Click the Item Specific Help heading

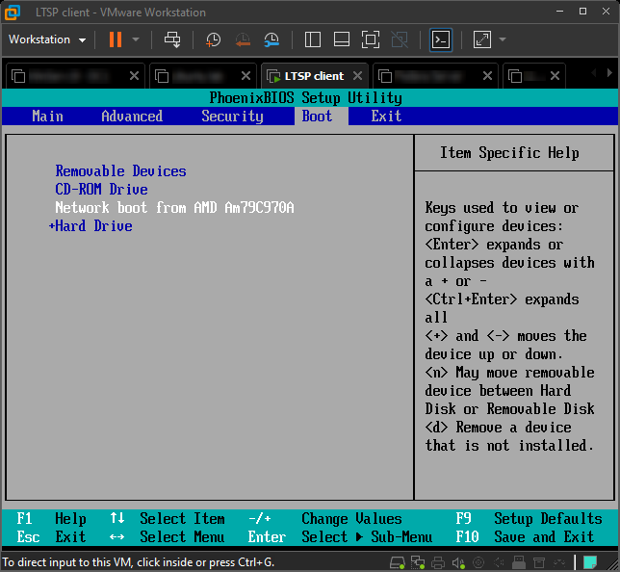pos(509,153)
